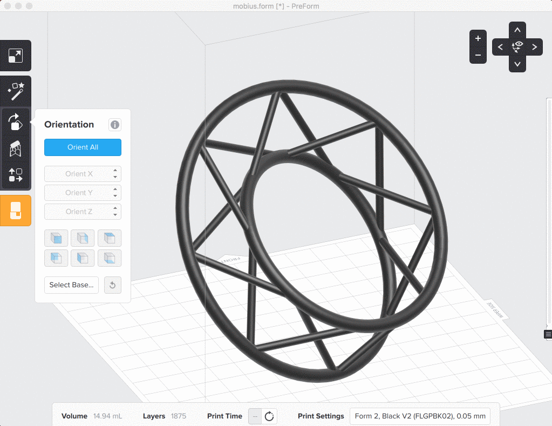This screenshot has height=426, width=552.
Task: Decrease Orient X with down arrow
Action: 115,177
